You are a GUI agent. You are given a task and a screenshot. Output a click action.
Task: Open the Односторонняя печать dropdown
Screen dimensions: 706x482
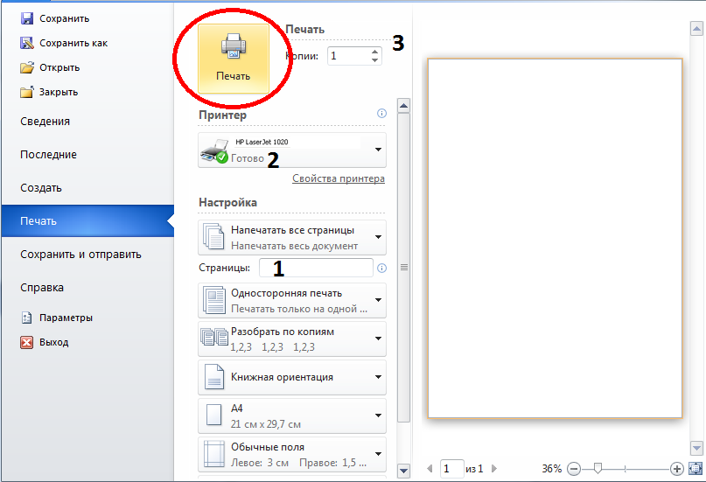(x=379, y=300)
